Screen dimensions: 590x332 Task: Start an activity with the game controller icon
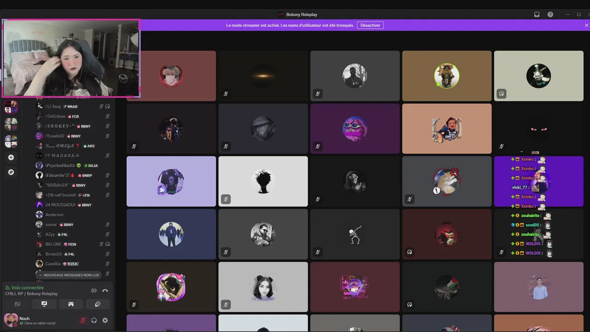pyautogui.click(x=71, y=304)
